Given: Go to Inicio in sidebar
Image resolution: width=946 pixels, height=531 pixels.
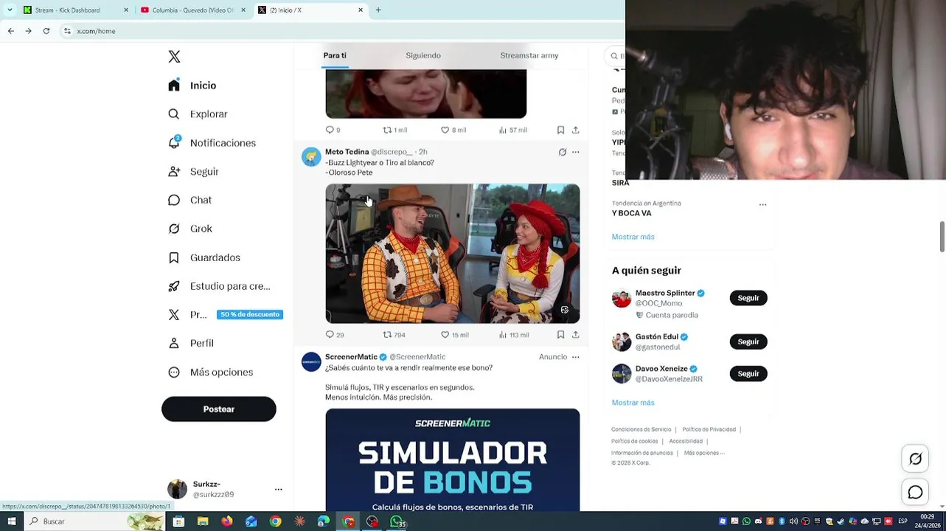Looking at the screenshot, I should tap(192, 86).
